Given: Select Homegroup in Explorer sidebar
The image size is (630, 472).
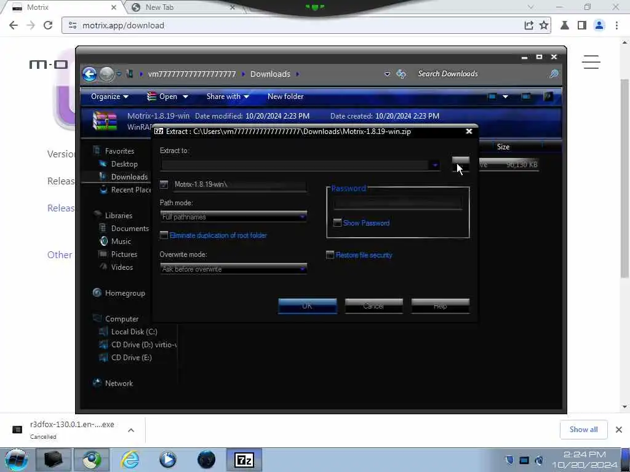Looking at the screenshot, I should pyautogui.click(x=125, y=293).
